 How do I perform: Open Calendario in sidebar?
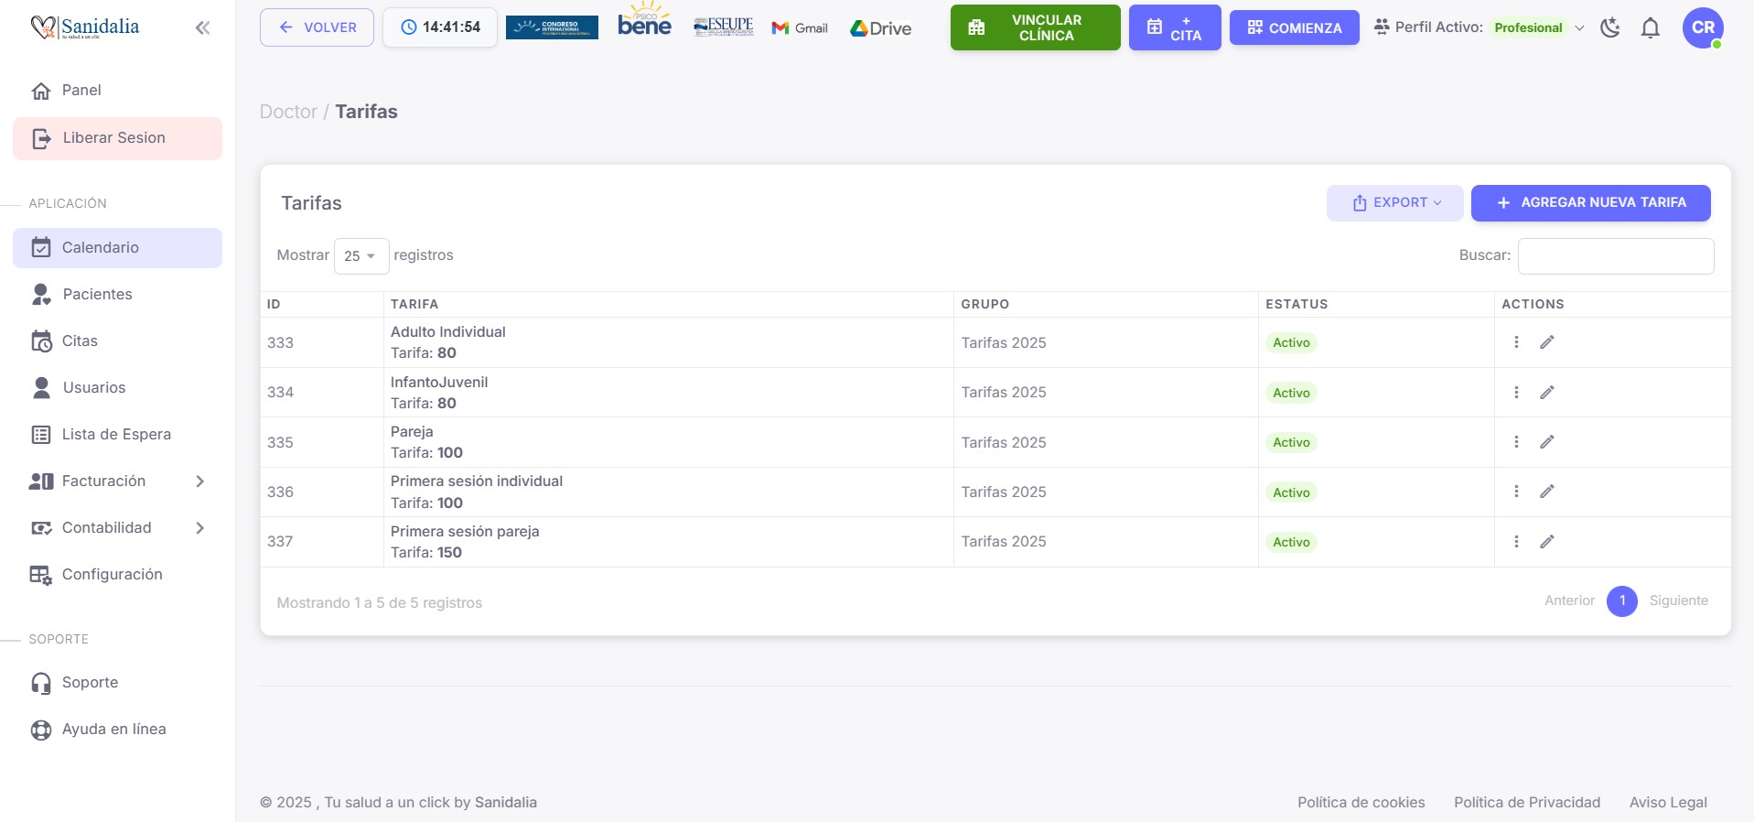pyautogui.click(x=117, y=248)
